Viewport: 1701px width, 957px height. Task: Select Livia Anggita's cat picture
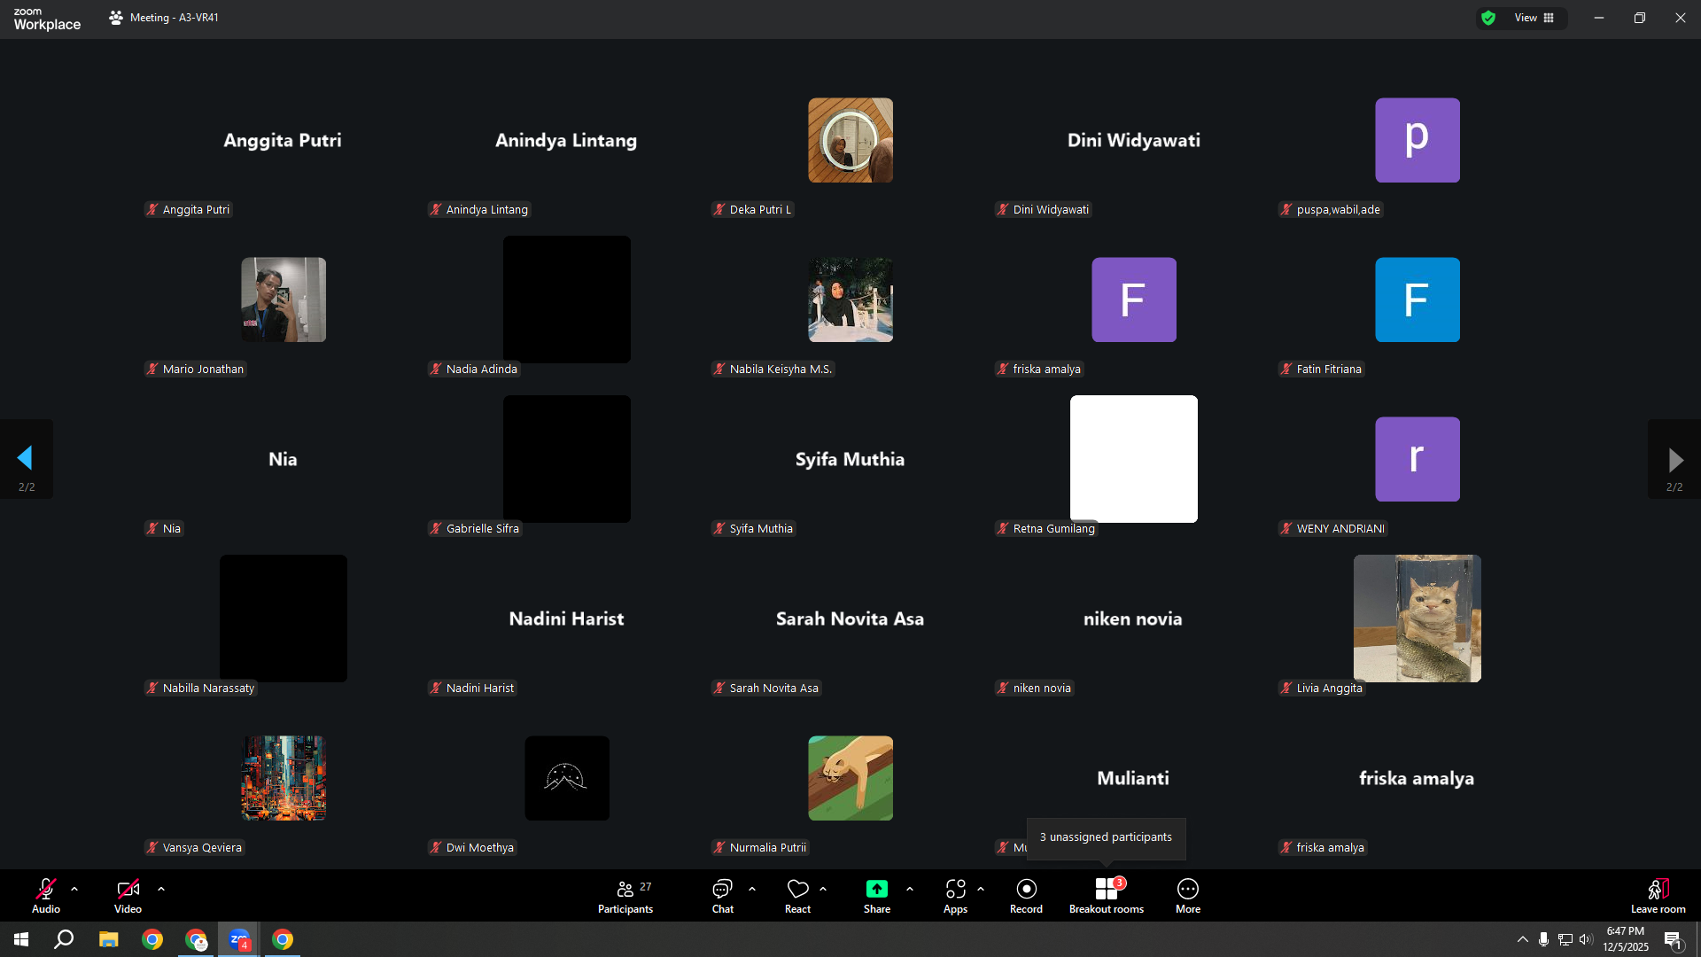1417,619
